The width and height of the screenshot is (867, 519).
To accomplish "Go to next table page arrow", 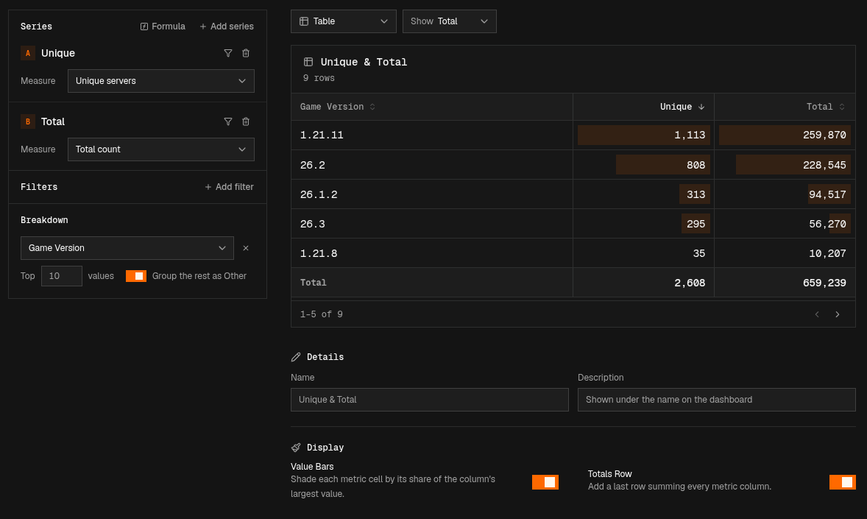I will tap(837, 314).
